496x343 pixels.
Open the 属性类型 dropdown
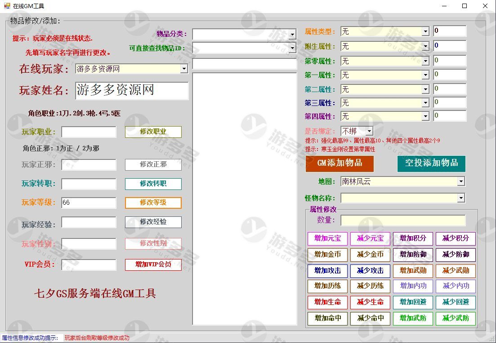click(425, 31)
